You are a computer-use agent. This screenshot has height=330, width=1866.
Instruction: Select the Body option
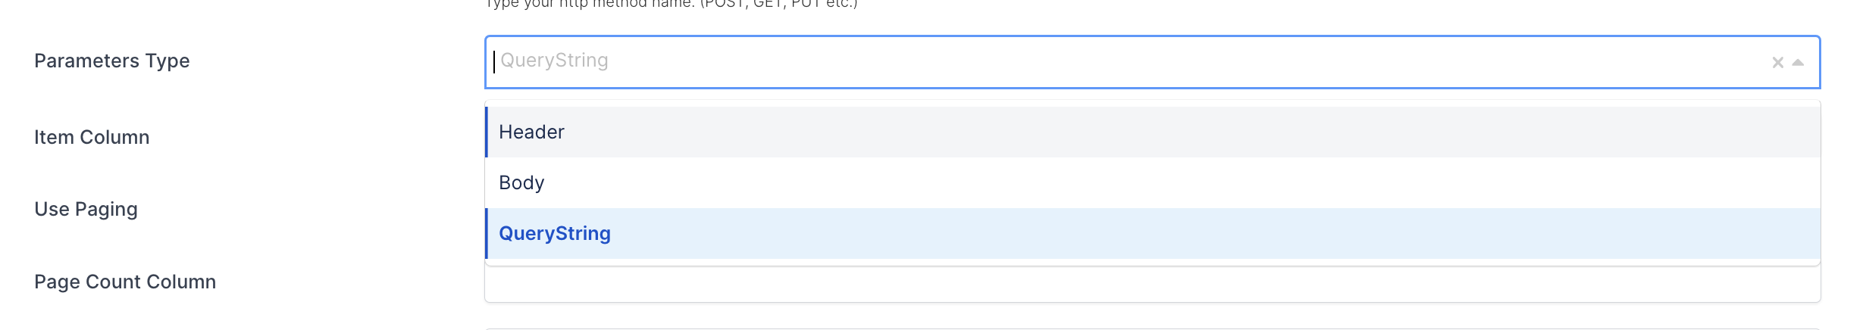click(521, 183)
